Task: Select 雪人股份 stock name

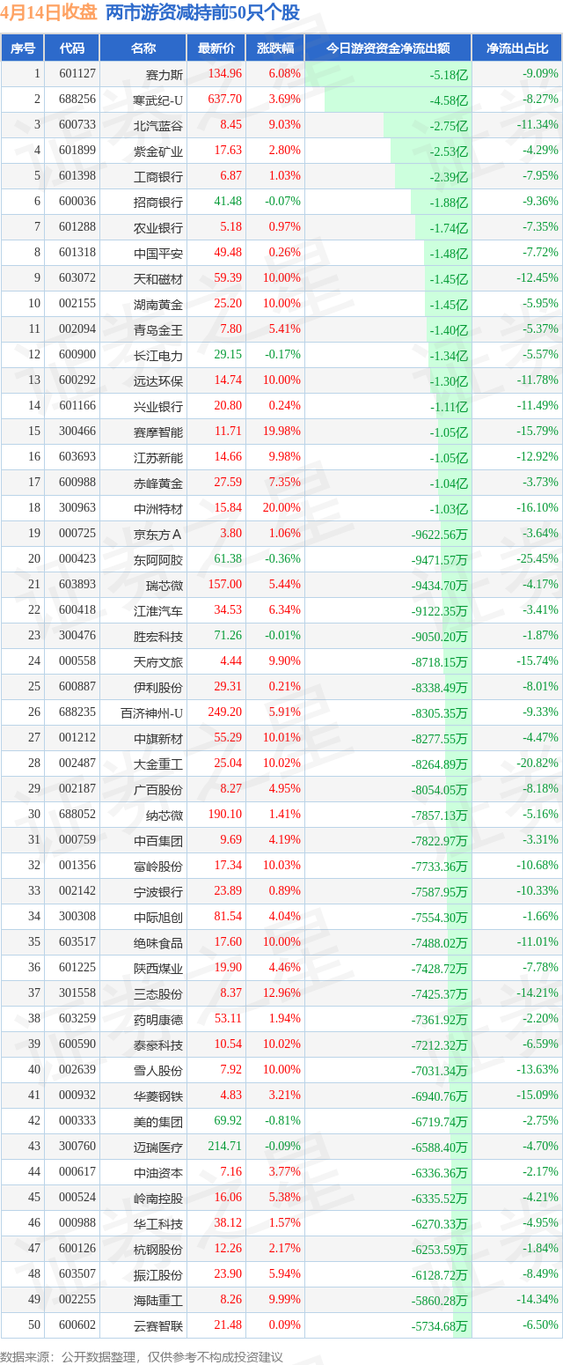Action: coord(158,1071)
